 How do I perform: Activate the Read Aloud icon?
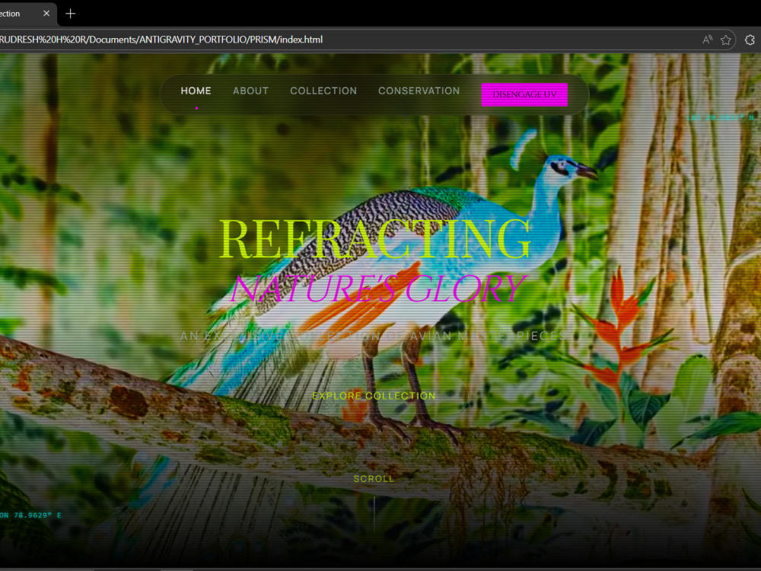click(x=707, y=40)
